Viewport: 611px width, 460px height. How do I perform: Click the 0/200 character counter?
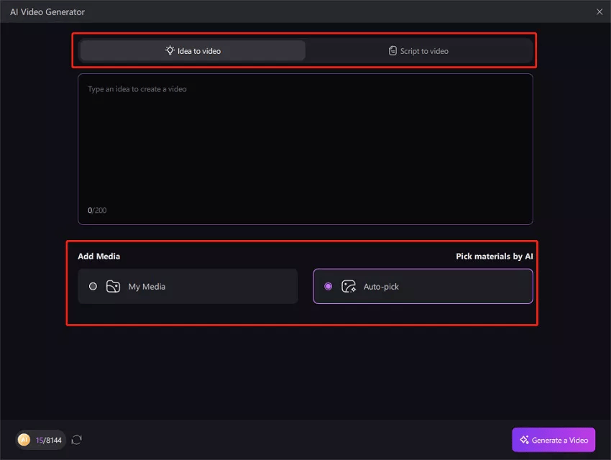tap(97, 211)
